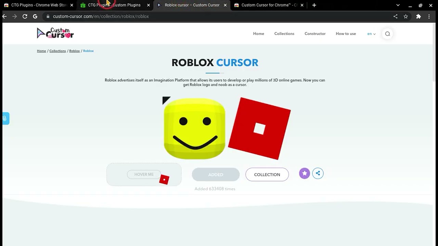Click the blue side widget icon
Image resolution: width=438 pixels, height=246 pixels.
click(x=5, y=119)
